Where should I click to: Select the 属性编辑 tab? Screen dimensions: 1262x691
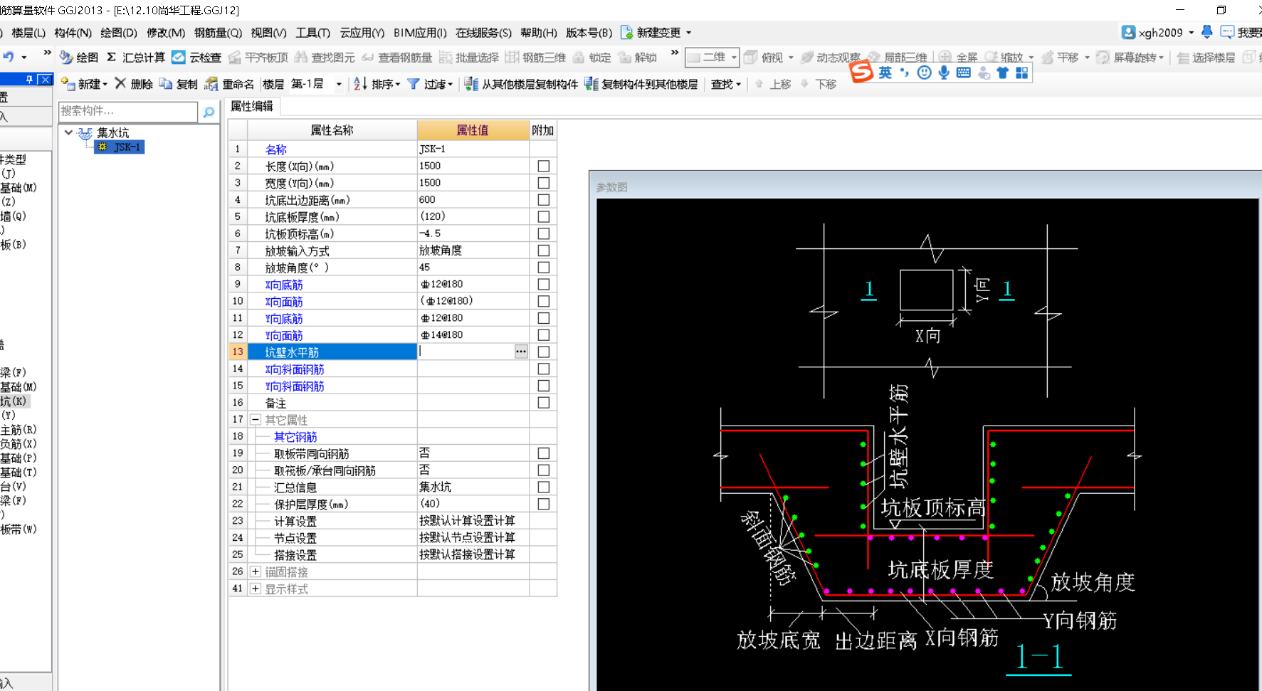(x=252, y=106)
